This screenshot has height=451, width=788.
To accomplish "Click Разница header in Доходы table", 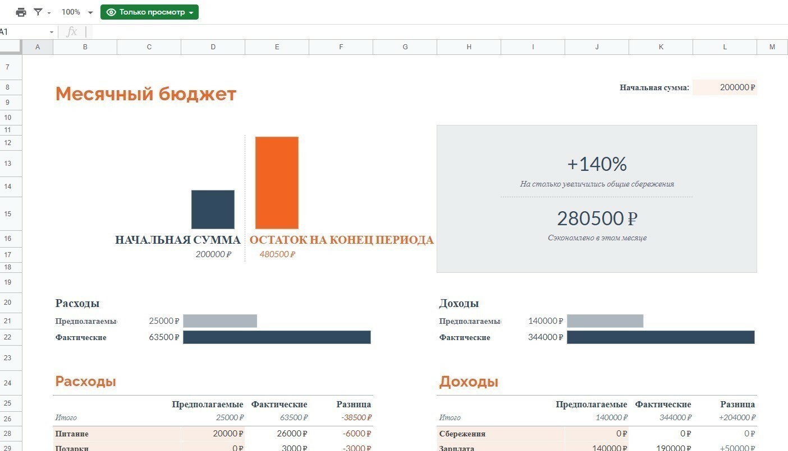I will [737, 404].
